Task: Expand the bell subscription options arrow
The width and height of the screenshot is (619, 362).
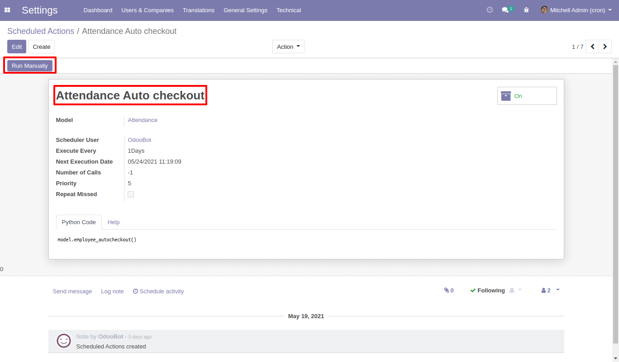Action: coord(520,290)
